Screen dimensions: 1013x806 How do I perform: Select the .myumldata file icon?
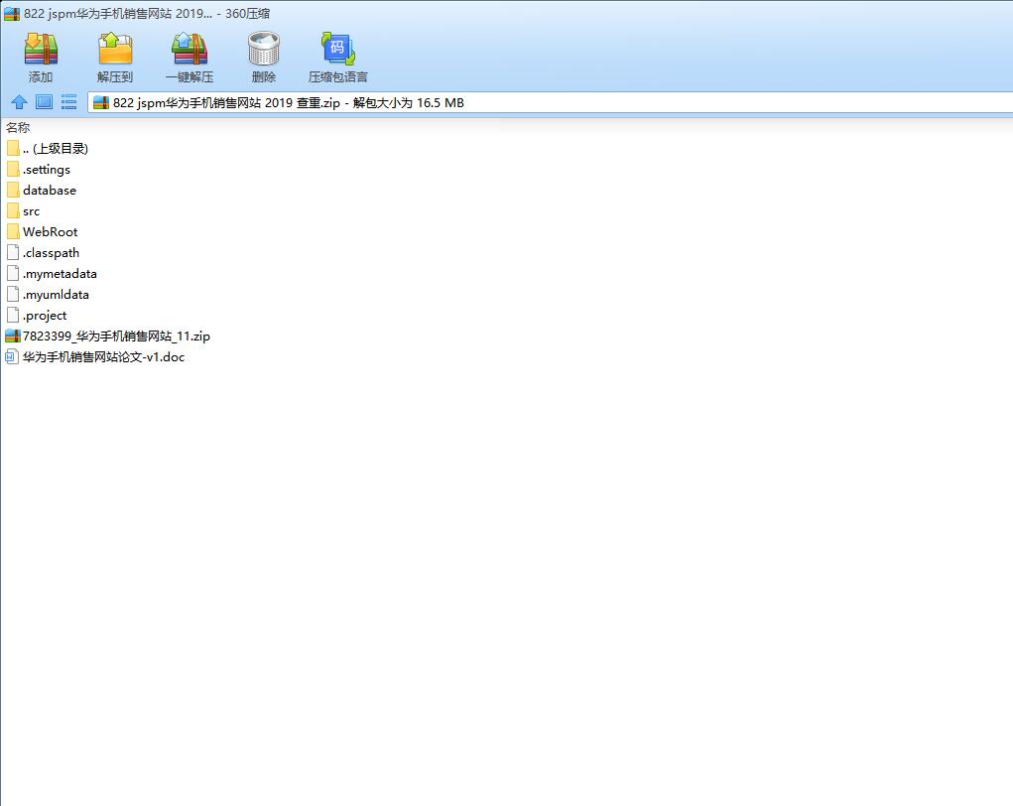point(13,294)
